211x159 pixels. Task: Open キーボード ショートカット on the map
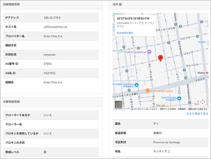(146, 109)
